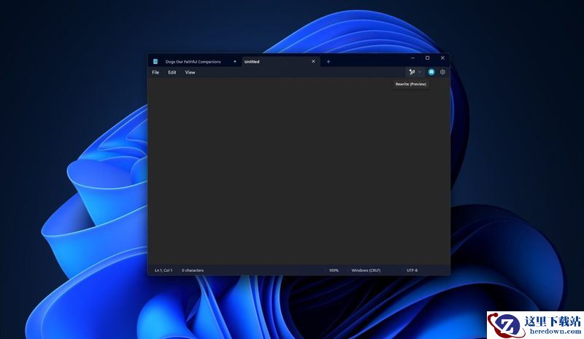Click the UTF-8 encoding indicator
Image resolution: width=584 pixels, height=339 pixels.
412,270
